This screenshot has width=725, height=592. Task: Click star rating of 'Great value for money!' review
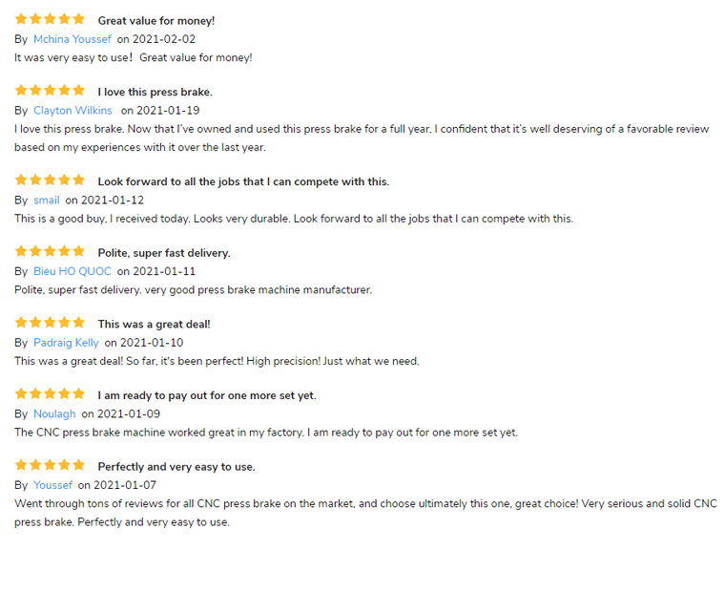click(50, 19)
